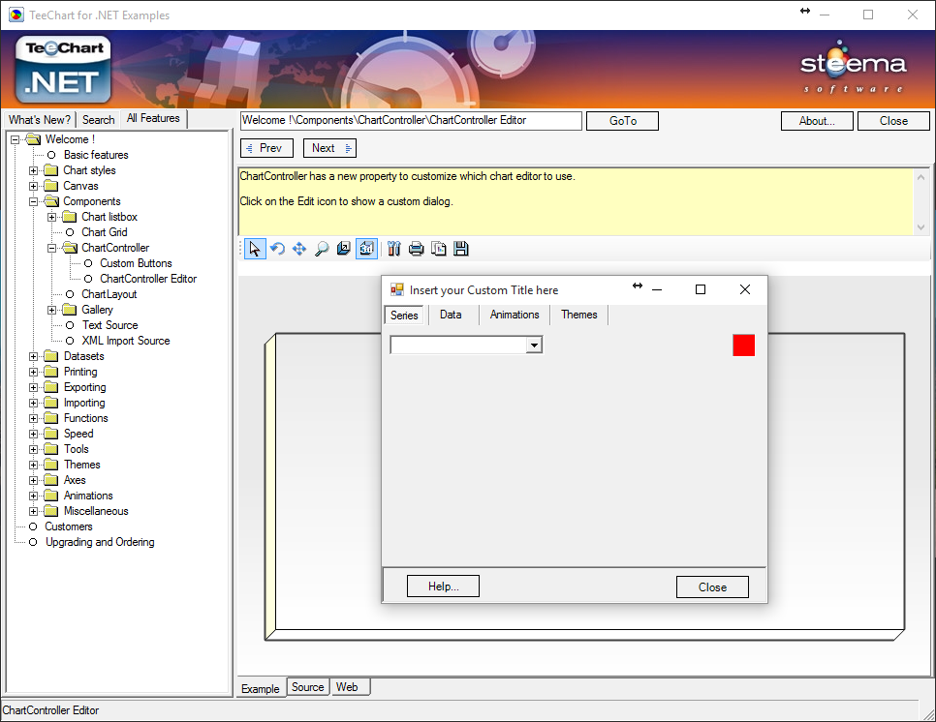
Task: Expand the Exporting folder
Action: [33, 387]
